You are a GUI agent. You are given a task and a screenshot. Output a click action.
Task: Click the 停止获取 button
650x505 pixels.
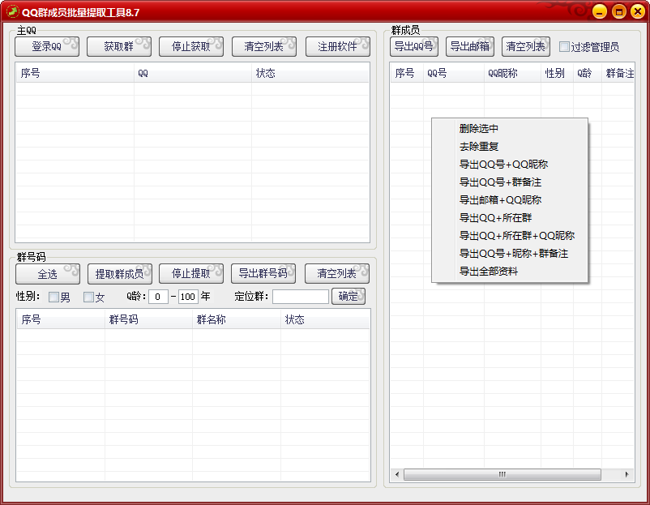(x=191, y=46)
